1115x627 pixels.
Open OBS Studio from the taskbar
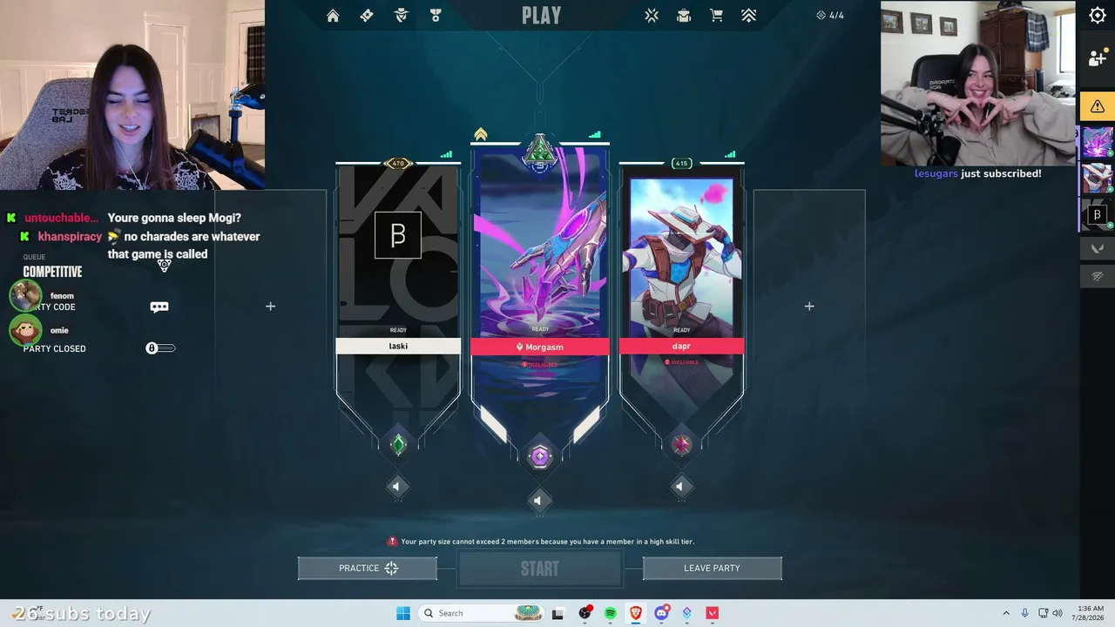pos(585,613)
